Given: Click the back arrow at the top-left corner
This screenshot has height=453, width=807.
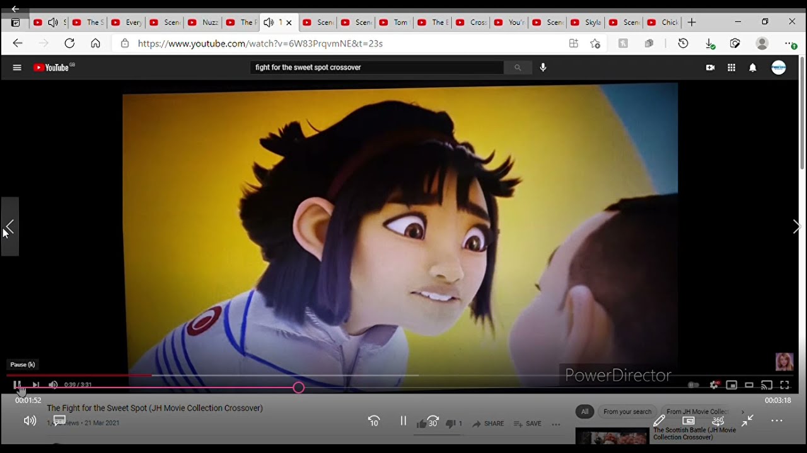Looking at the screenshot, I should tap(15, 9).
